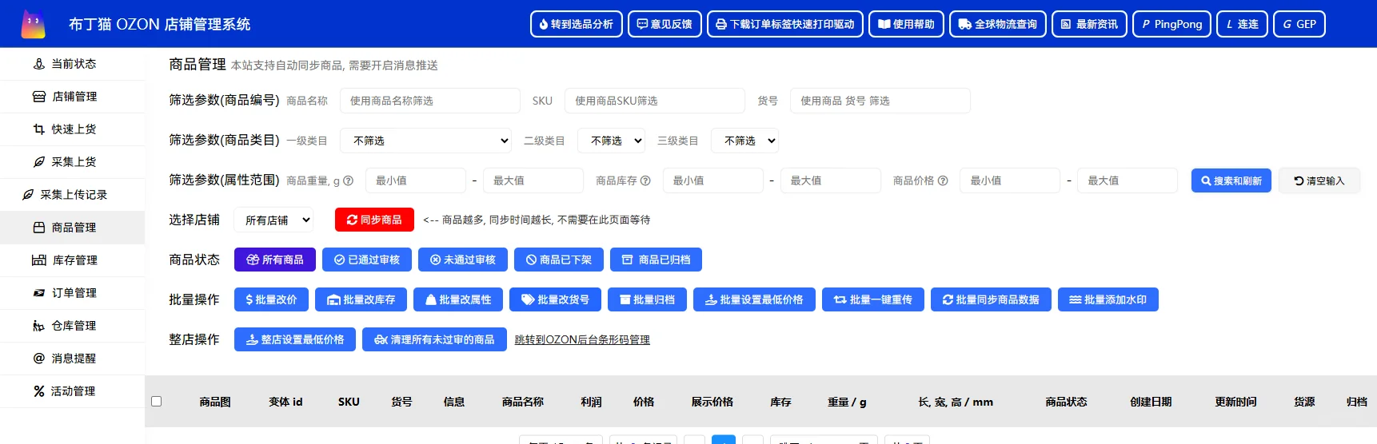Image resolution: width=1377 pixels, height=444 pixels.
Task: Click 搜索和刷新 search button
Action: click(1231, 180)
